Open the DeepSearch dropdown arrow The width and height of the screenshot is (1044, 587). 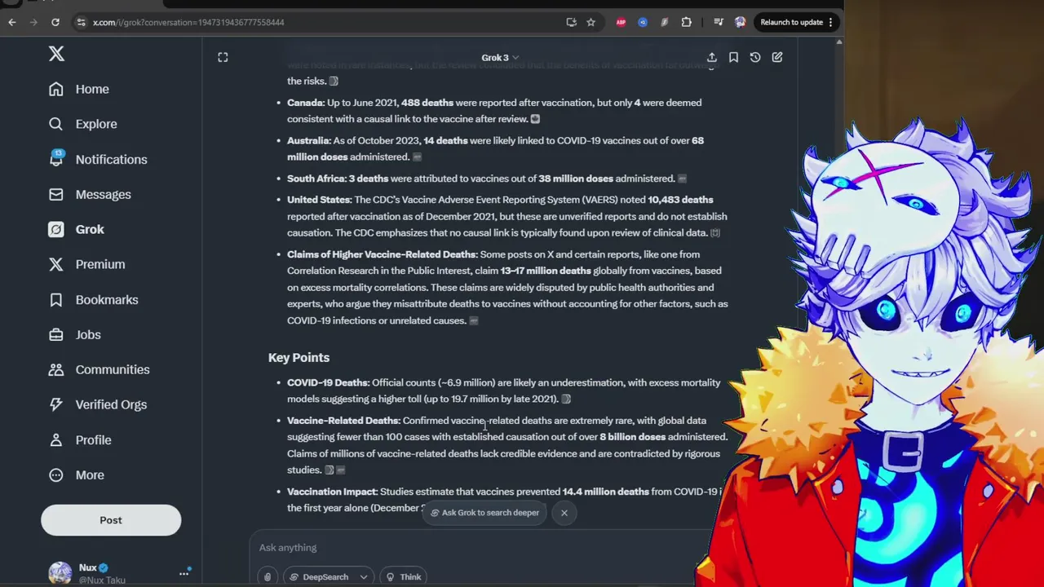pos(363,577)
